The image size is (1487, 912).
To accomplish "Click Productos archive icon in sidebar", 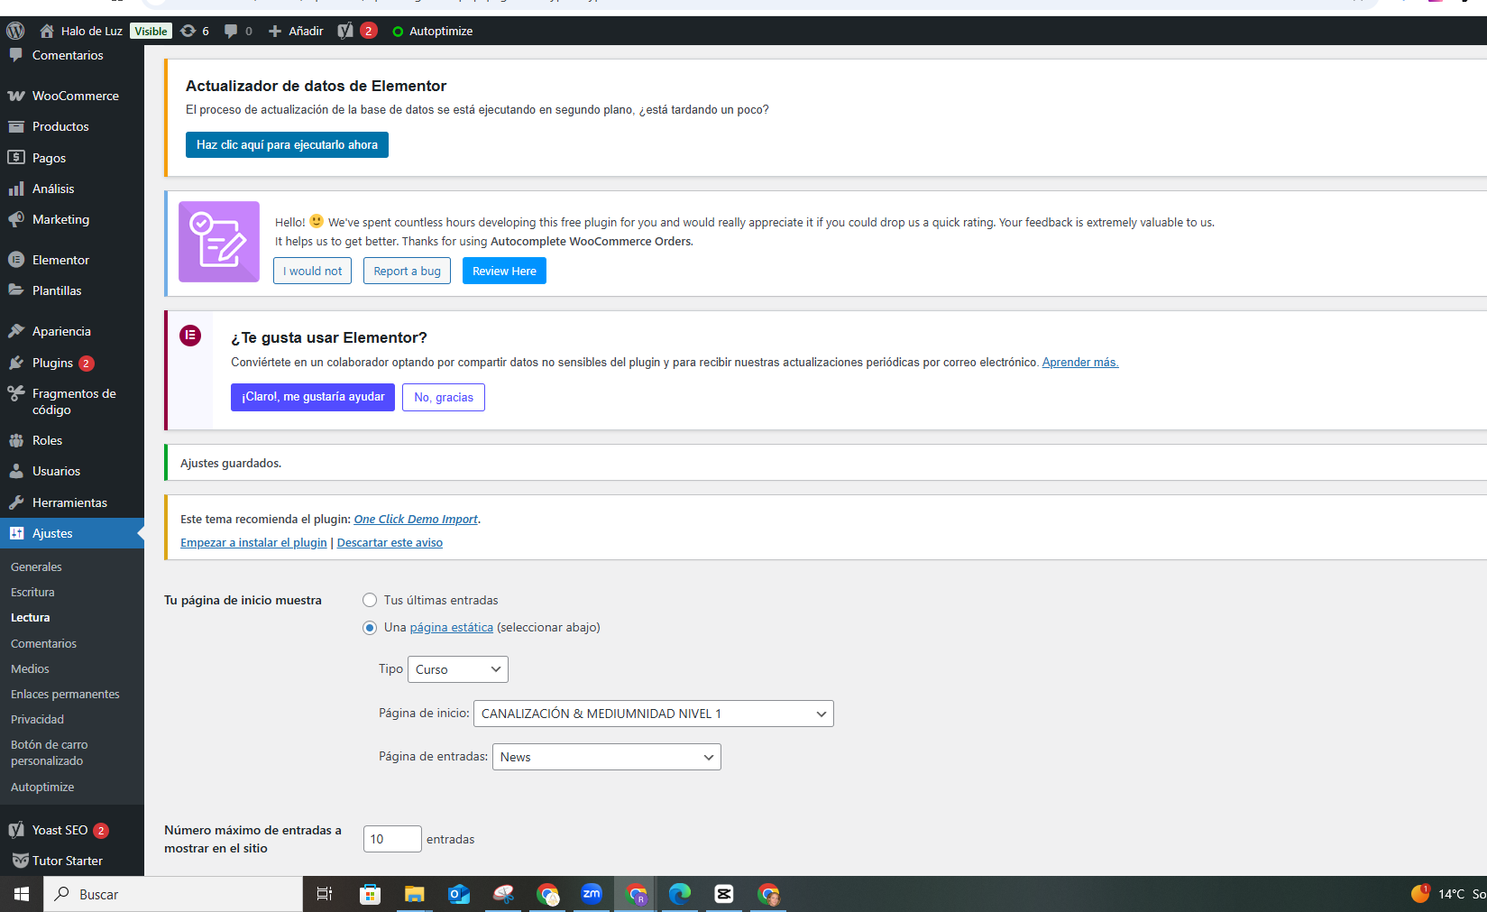I will coord(16,126).
